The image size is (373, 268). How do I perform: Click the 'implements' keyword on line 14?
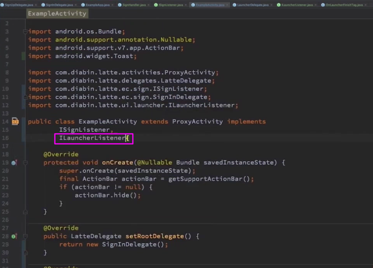pos(246,121)
